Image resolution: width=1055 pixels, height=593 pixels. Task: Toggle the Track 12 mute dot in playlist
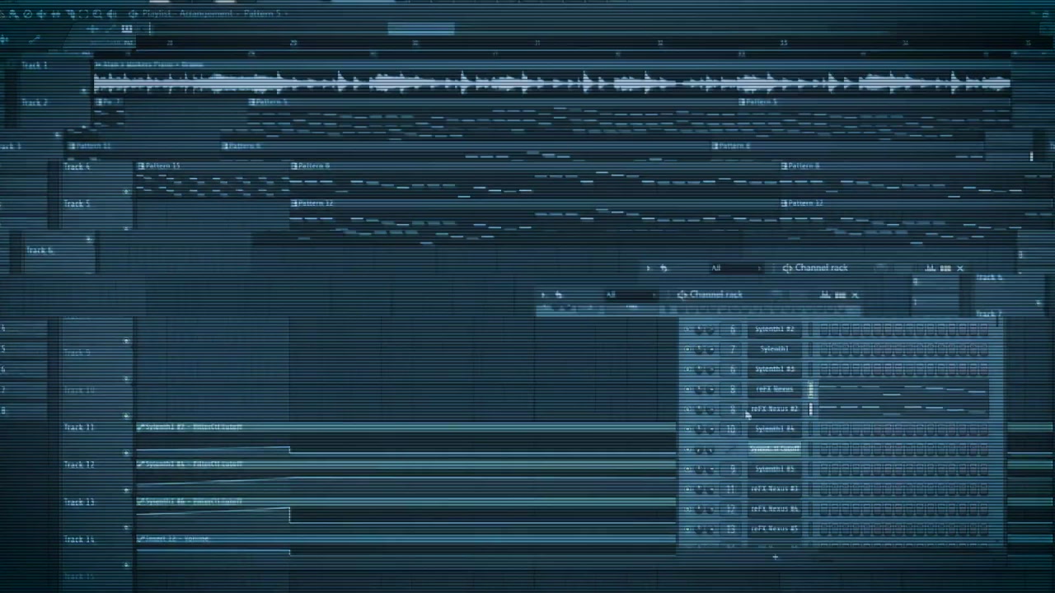[x=126, y=490]
